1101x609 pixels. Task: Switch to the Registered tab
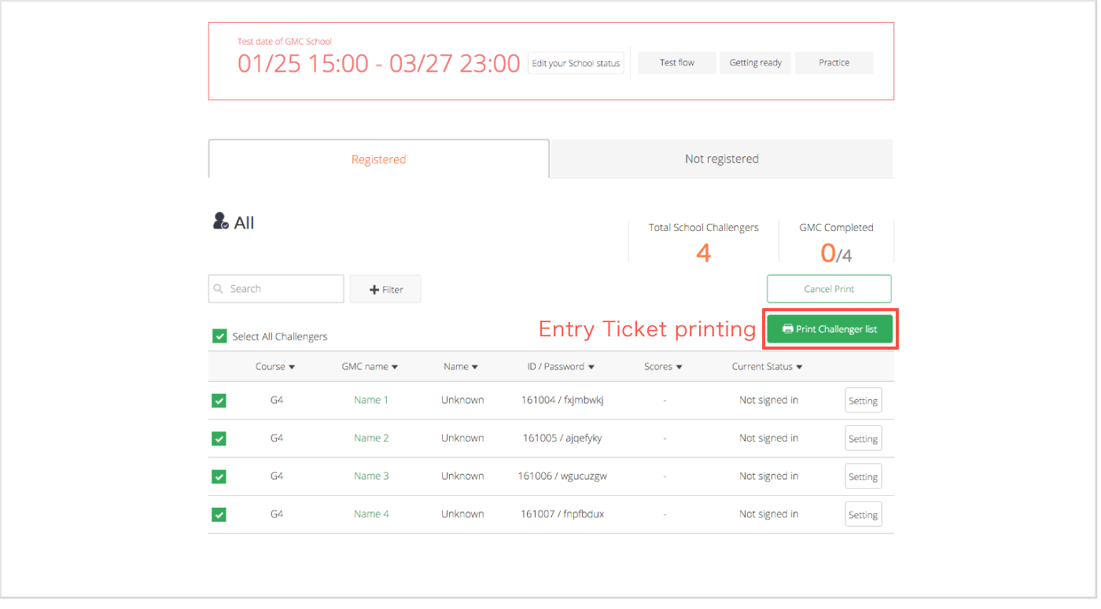378,160
